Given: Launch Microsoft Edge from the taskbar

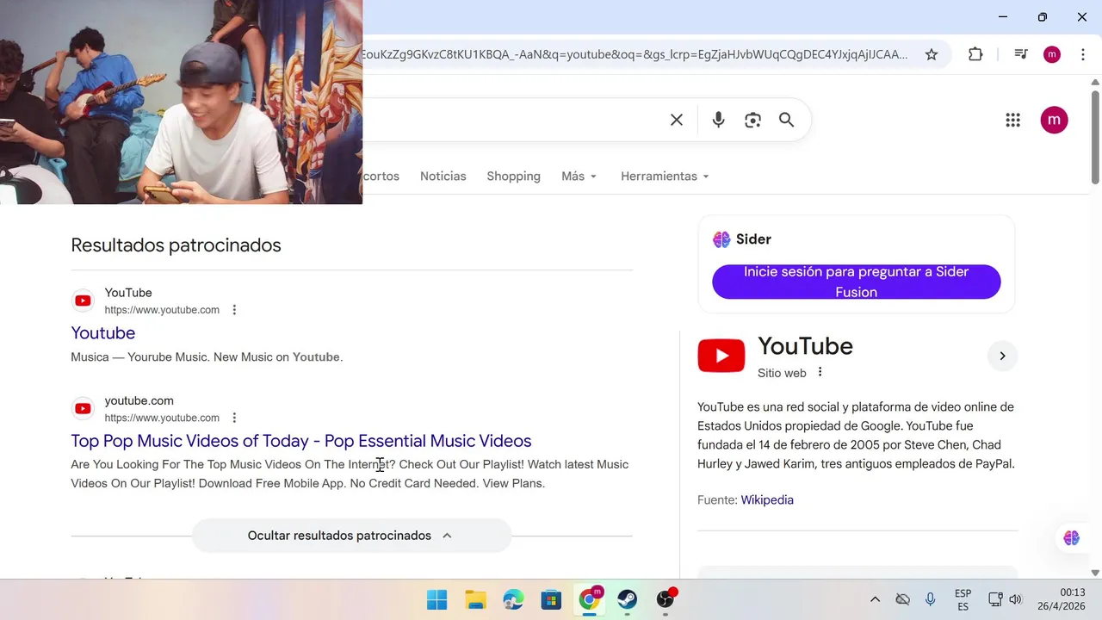Looking at the screenshot, I should pos(513,599).
